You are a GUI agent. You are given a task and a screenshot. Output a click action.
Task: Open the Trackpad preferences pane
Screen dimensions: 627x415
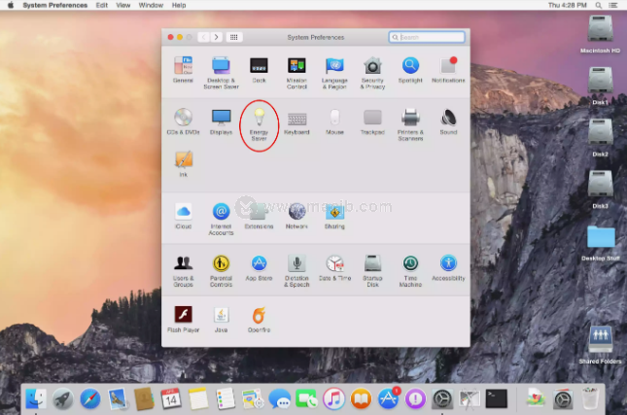tap(372, 121)
